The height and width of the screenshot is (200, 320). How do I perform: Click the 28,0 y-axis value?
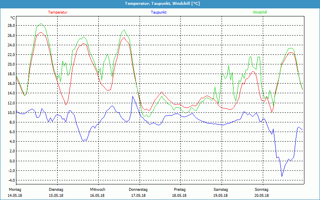point(12,26)
